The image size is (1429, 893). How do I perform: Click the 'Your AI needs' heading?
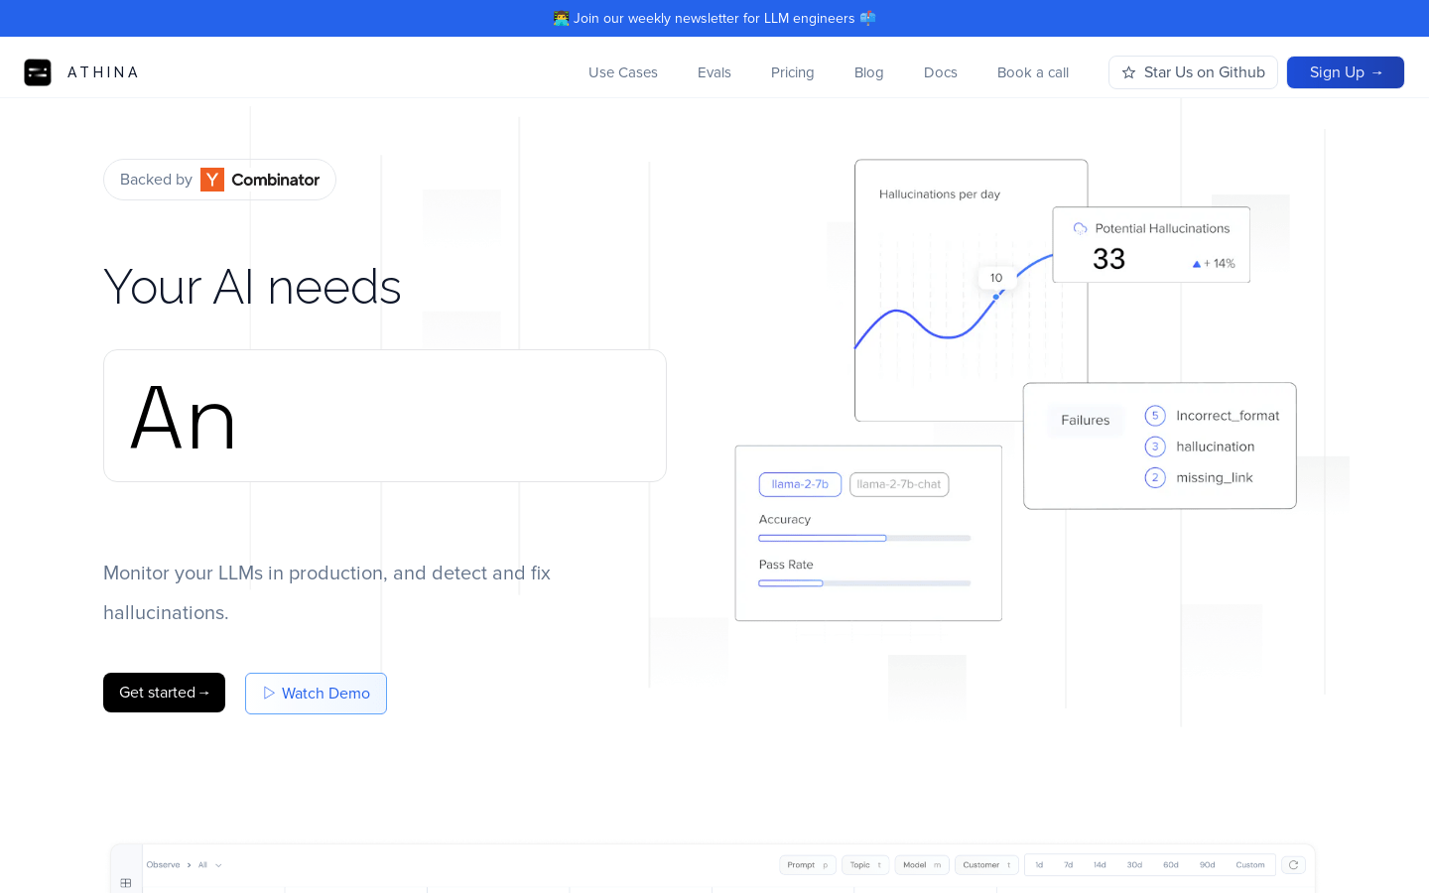[x=252, y=287]
